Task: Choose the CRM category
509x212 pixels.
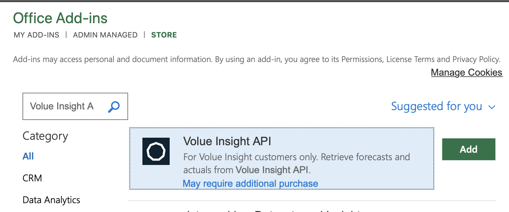Action: point(32,178)
